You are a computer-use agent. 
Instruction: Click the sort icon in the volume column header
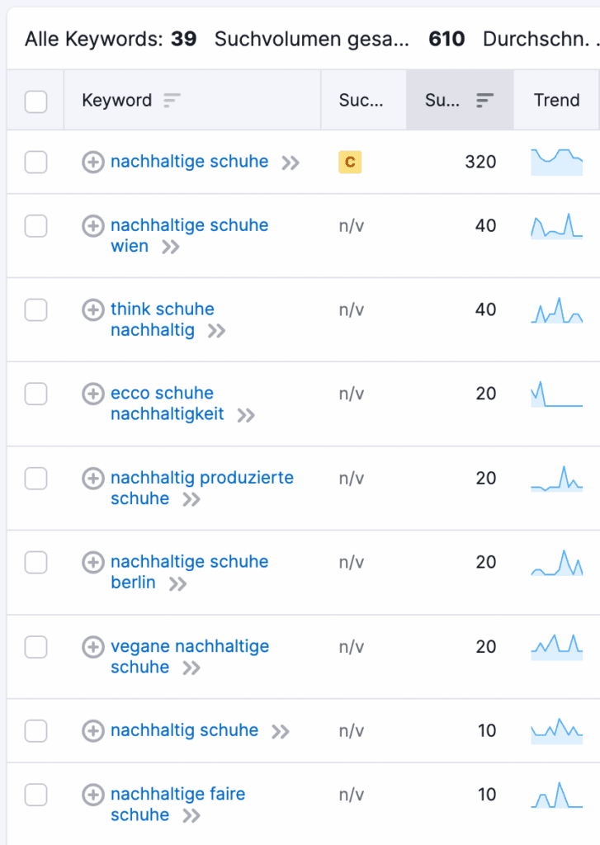click(485, 101)
